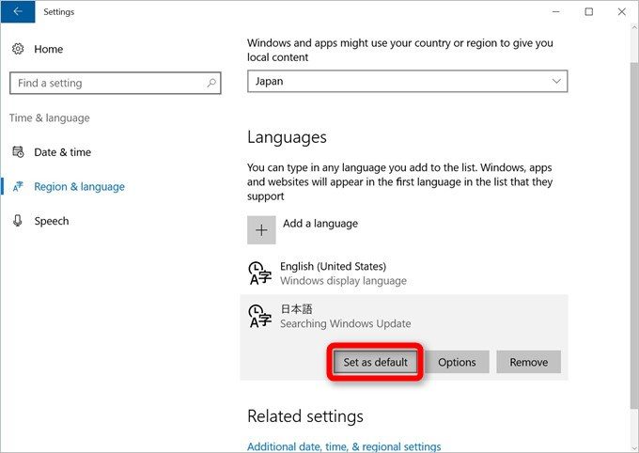639x453 pixels.
Task: Expand the country list chevron arrow
Action: [556, 82]
